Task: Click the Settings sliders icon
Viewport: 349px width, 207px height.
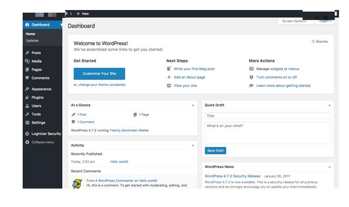Action: click(27, 123)
